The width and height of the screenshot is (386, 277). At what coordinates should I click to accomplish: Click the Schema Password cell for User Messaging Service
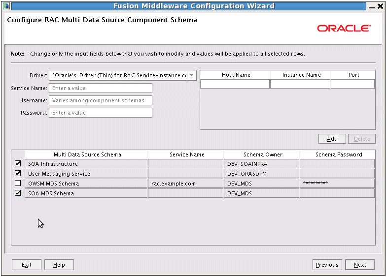point(337,174)
